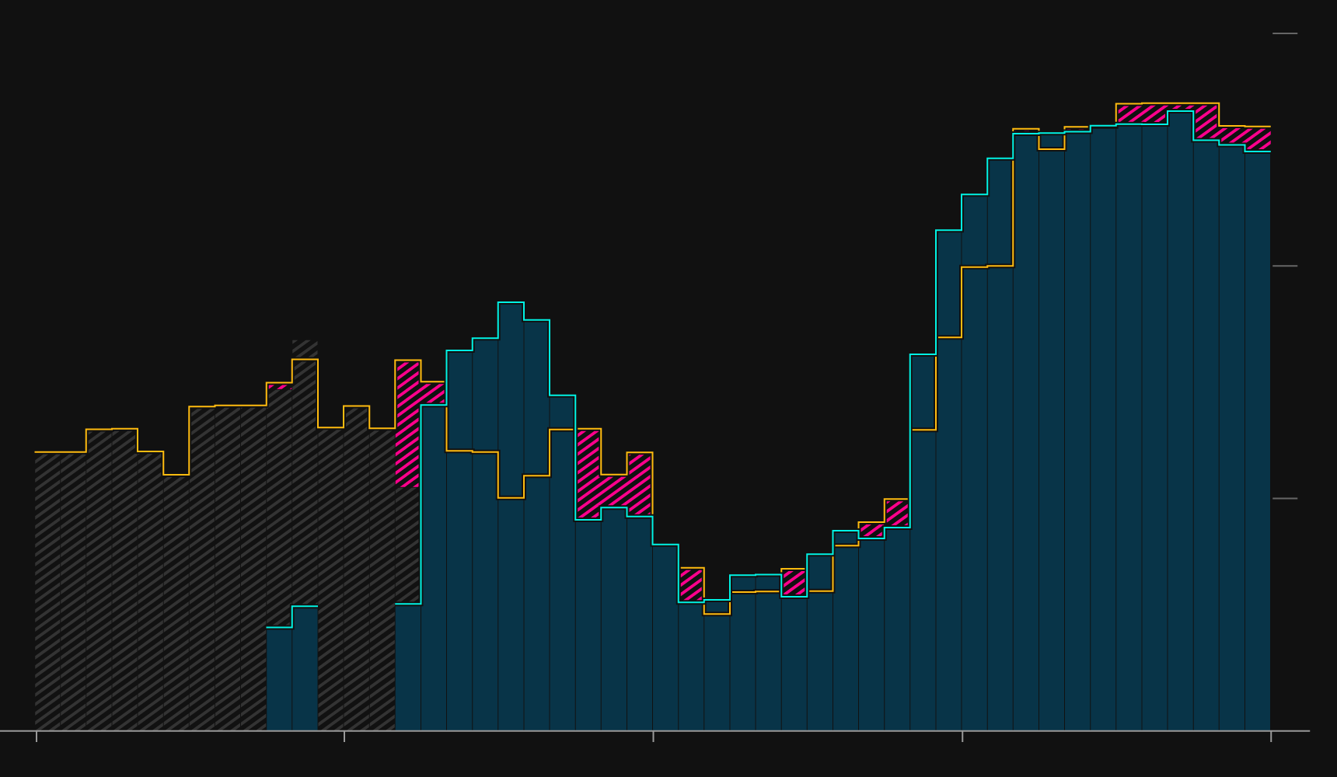Screen dimensions: 1337x777
Task: Click the center x-axis tick mark
Action: tap(653, 736)
